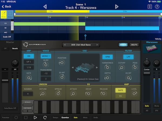Select the Draw pencil tool
Screen dimensions: 162x121
(x=4, y=14)
